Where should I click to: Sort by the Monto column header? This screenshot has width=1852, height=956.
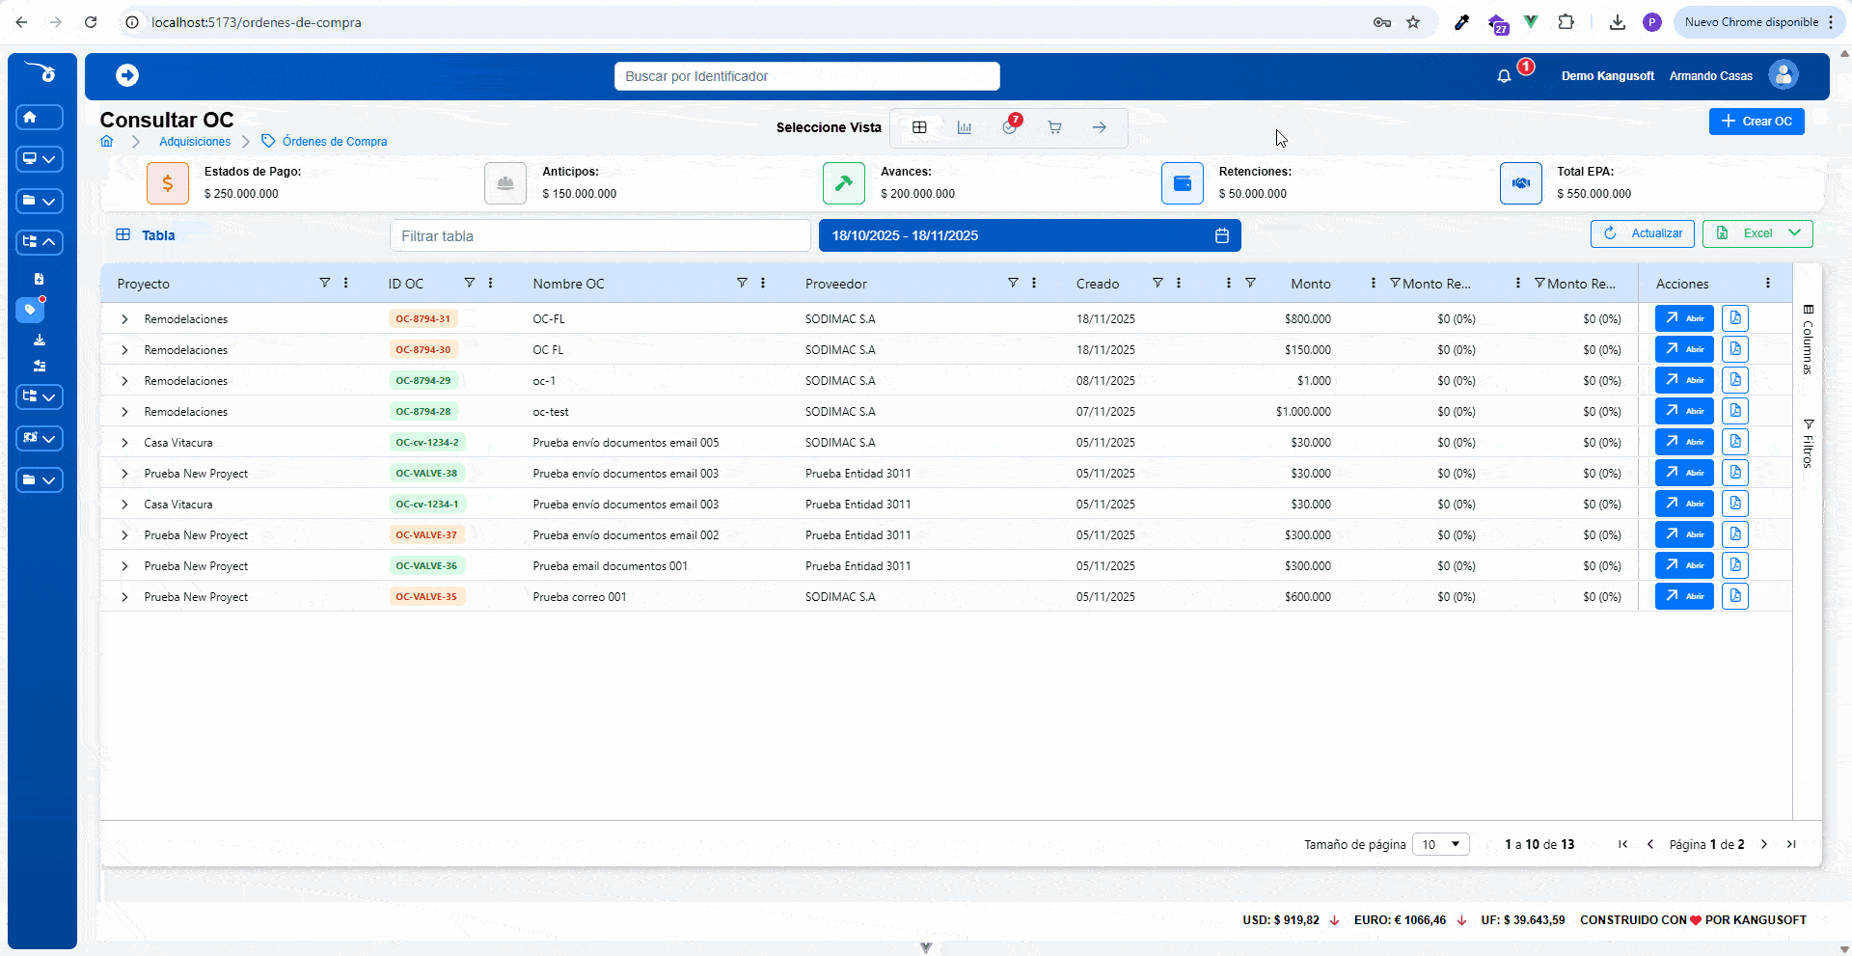coord(1311,284)
